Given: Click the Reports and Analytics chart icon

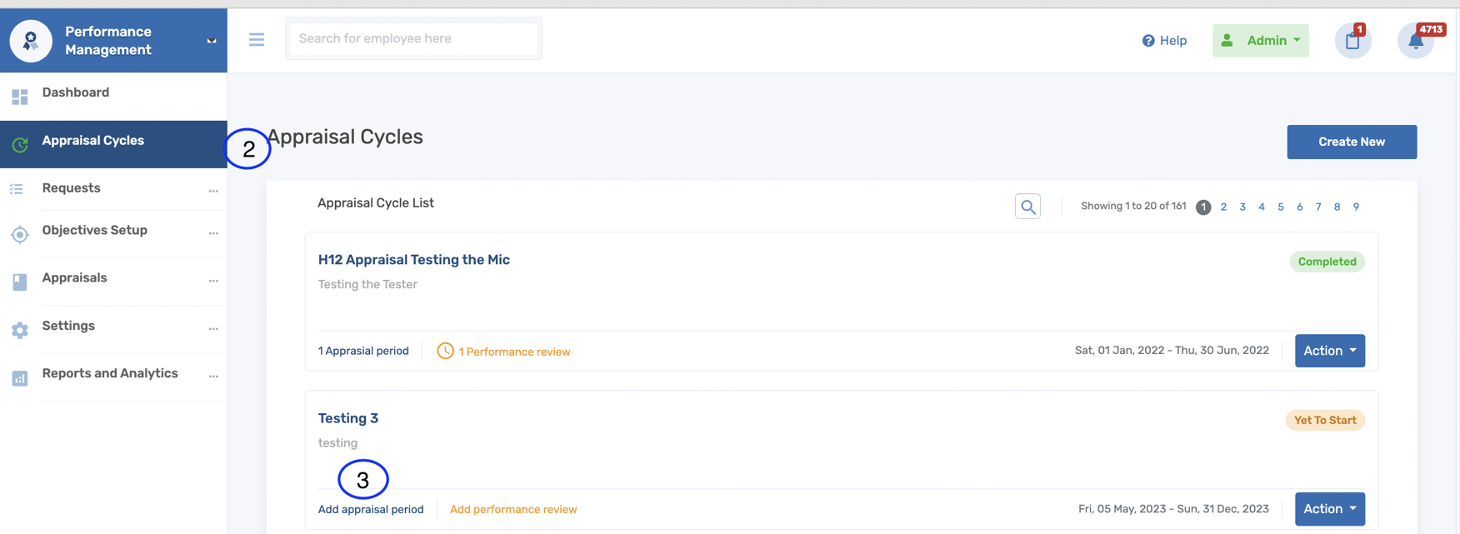Looking at the screenshot, I should point(20,378).
